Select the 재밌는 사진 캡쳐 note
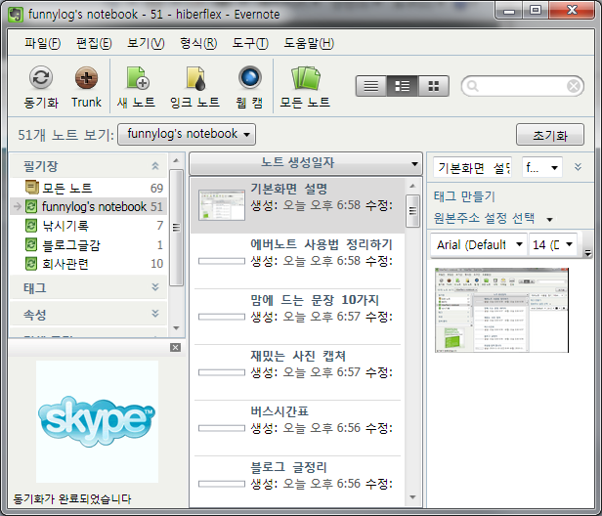The image size is (602, 516). click(x=297, y=372)
